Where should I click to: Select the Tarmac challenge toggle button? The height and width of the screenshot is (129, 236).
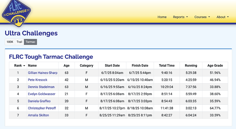30,42
